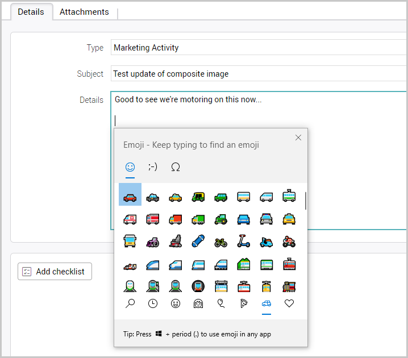
Task: Select the green articulated lorry emoji
Action: coord(198,219)
